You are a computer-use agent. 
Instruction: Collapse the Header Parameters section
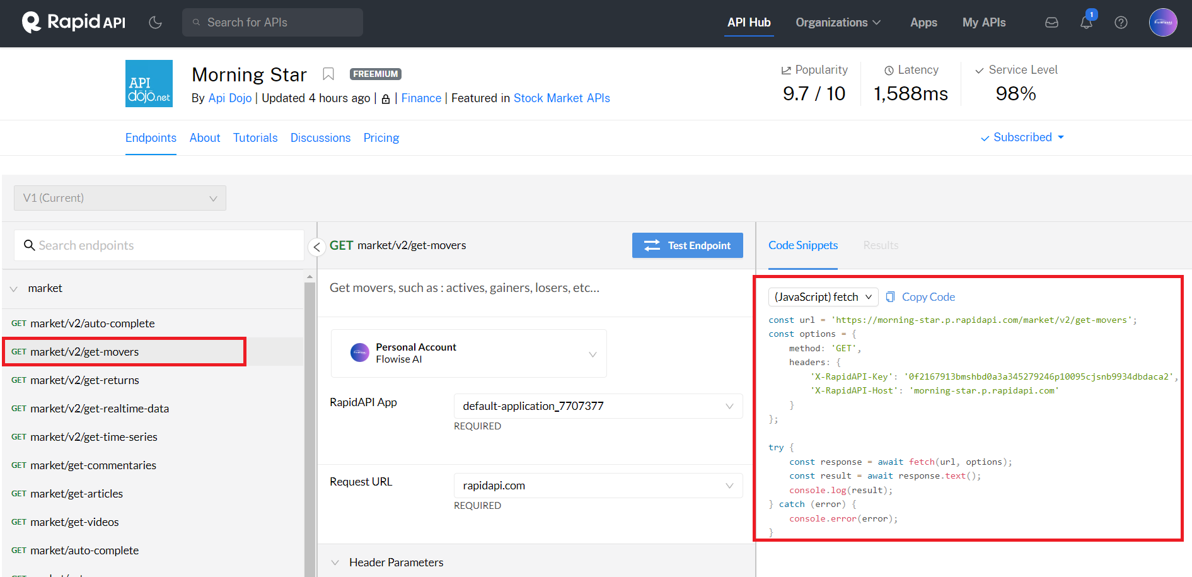pos(335,562)
